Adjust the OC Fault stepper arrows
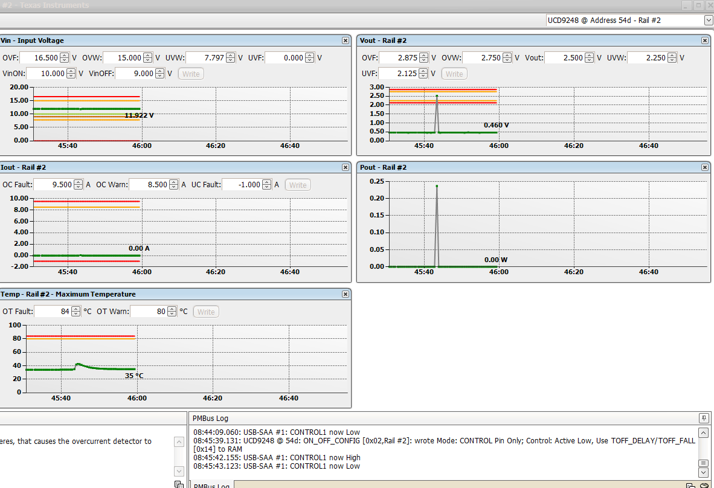 [x=79, y=185]
